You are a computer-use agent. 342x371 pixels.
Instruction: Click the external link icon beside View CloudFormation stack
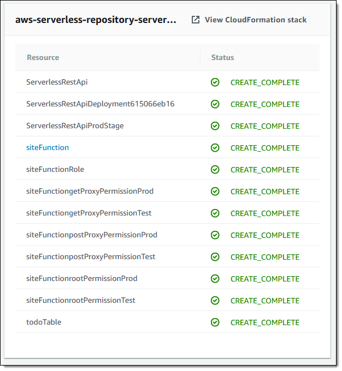coord(196,20)
